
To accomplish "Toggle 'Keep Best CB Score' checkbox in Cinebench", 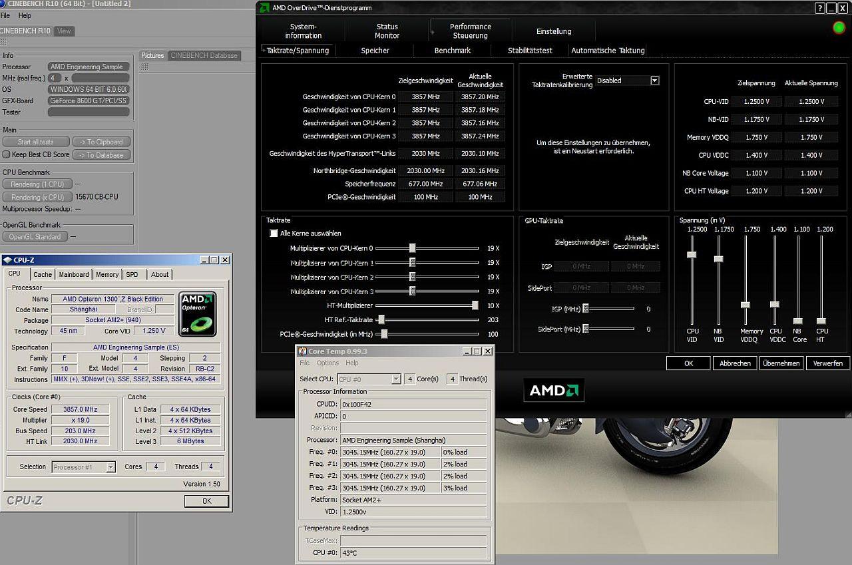I will (7, 154).
